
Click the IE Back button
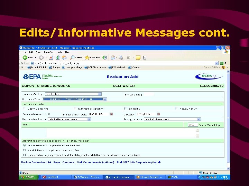pyautogui.click(x=28, y=58)
